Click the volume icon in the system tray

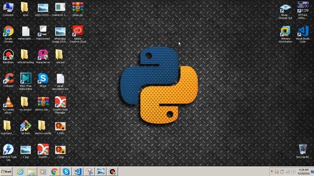coord(293,172)
